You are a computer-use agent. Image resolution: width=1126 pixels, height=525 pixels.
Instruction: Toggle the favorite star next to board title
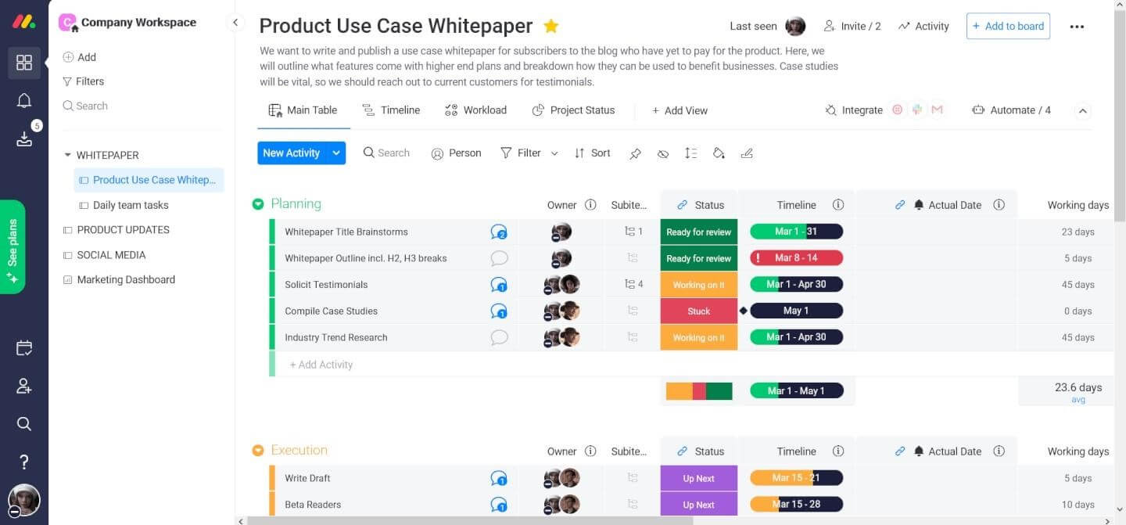551,26
